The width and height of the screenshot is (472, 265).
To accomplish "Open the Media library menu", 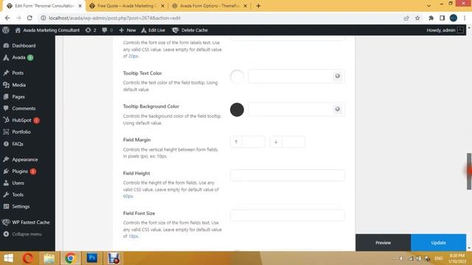I will [18, 85].
